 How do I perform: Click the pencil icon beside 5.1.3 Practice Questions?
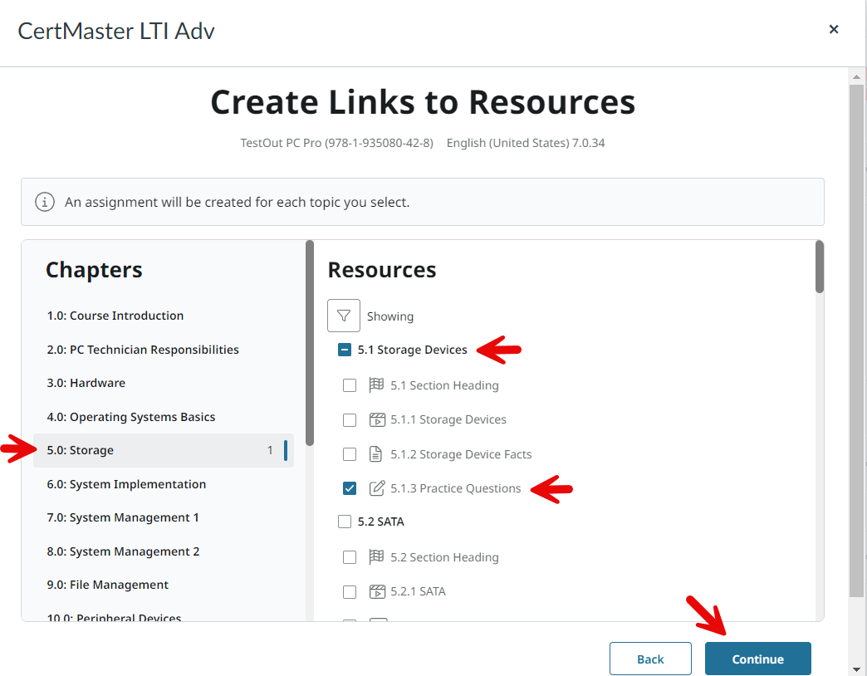coord(376,488)
